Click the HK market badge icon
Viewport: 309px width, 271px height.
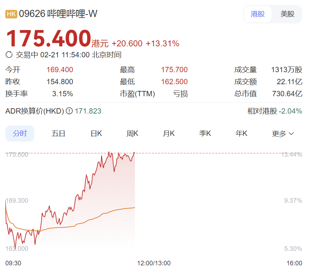11,14
